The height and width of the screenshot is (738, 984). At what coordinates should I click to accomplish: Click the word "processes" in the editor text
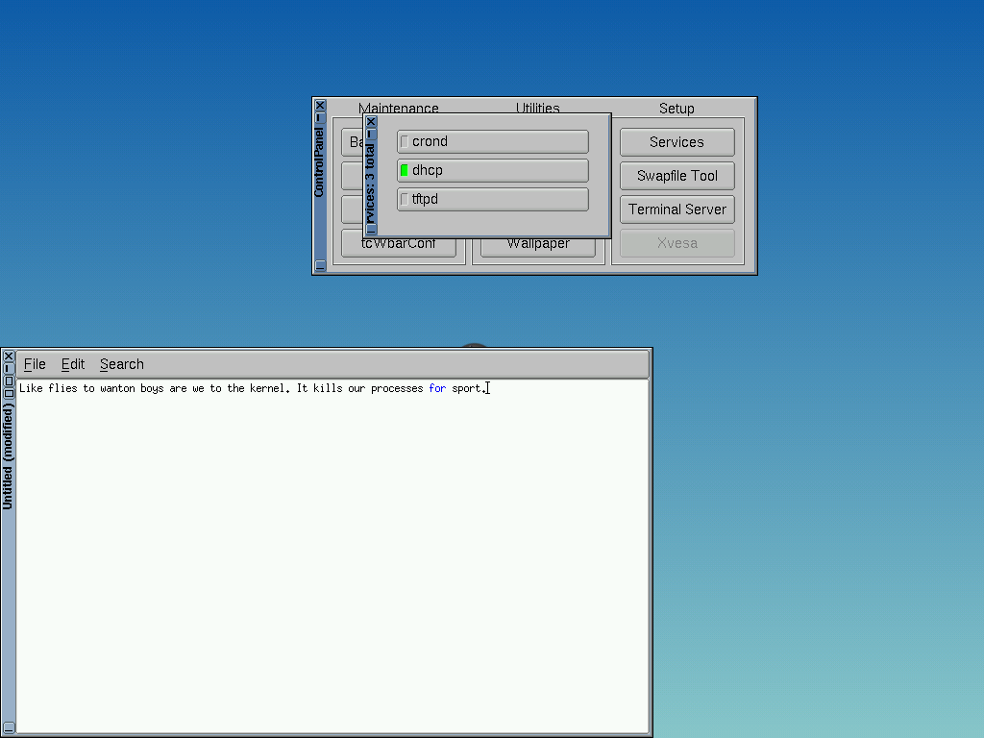click(397, 388)
